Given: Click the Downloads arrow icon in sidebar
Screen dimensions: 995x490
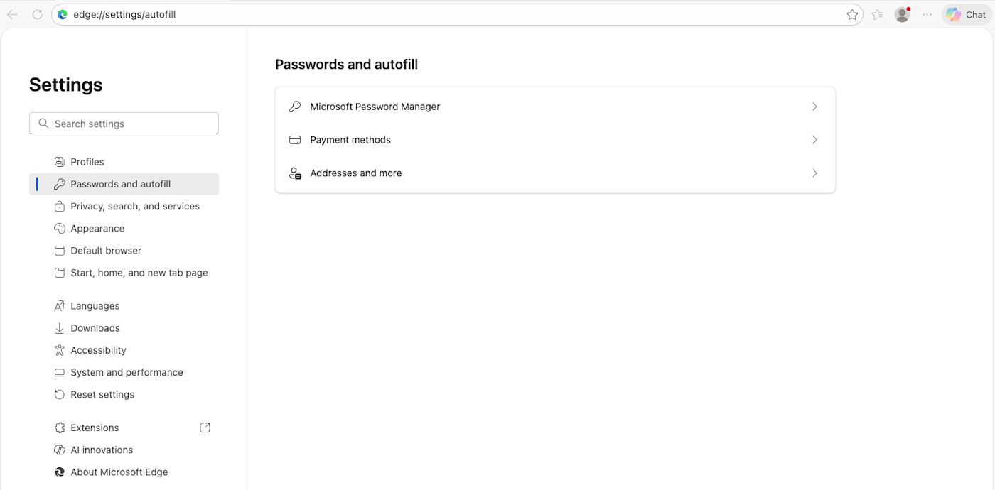Looking at the screenshot, I should click(59, 327).
